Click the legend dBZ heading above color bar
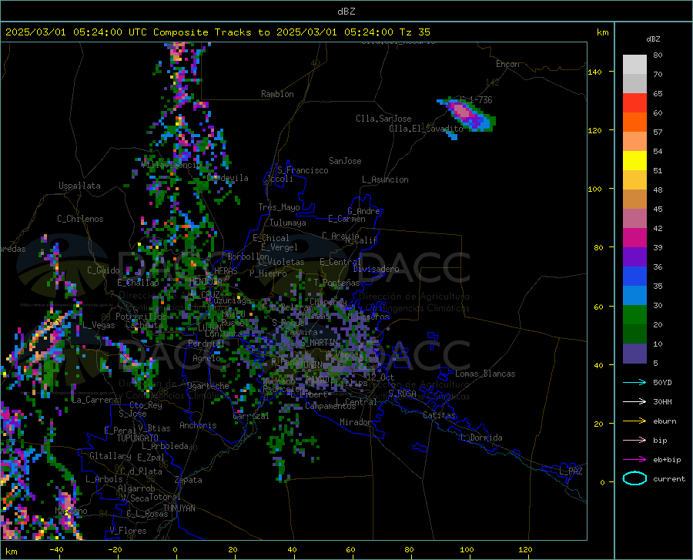The height and width of the screenshot is (560, 693). click(x=653, y=39)
